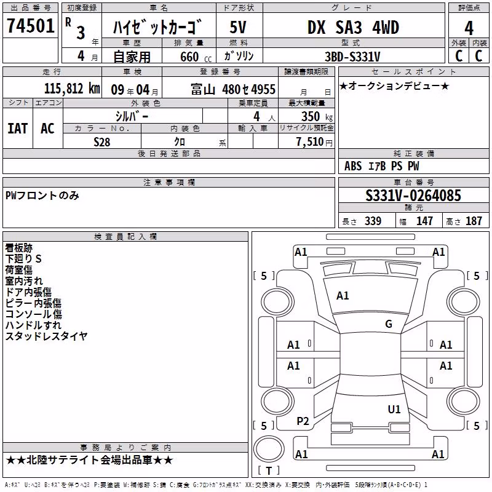
Task: Click inspector note 下廻りS
Action: [23, 259]
